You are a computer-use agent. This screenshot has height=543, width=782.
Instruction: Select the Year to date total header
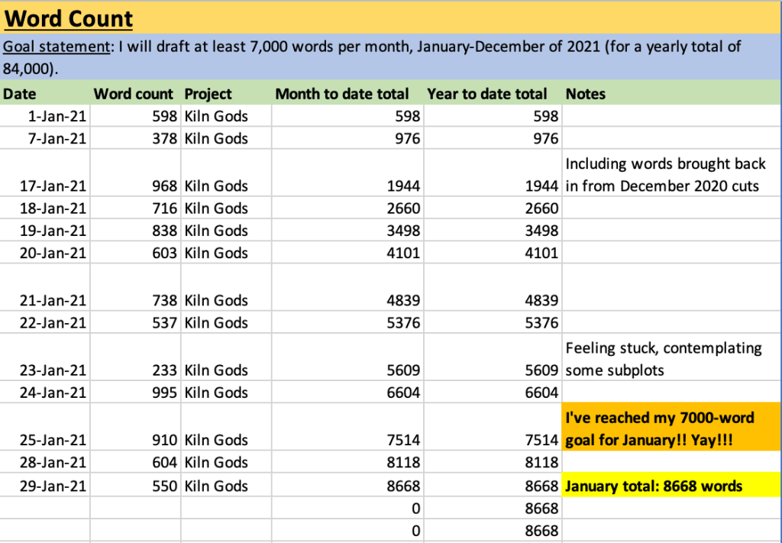coord(493,94)
